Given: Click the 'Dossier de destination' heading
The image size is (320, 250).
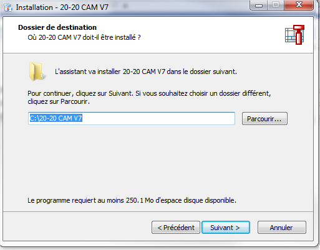Looking at the screenshot, I should (x=57, y=27).
